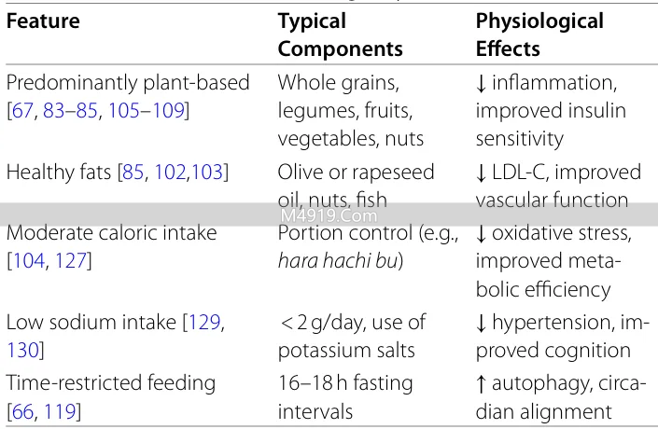
Task: Open reference 127 under Moderate caloric intake
Action: (x=72, y=261)
